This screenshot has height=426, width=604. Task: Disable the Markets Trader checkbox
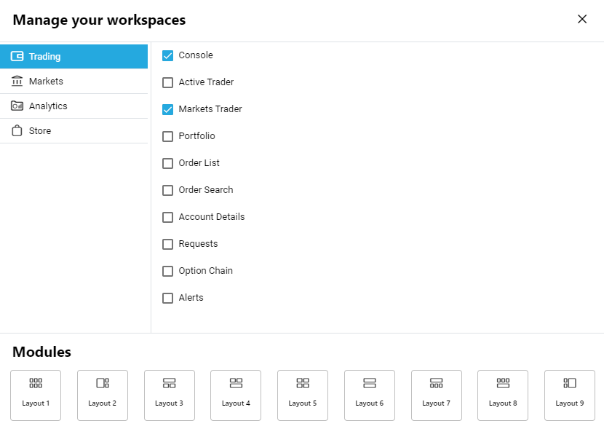click(x=168, y=109)
